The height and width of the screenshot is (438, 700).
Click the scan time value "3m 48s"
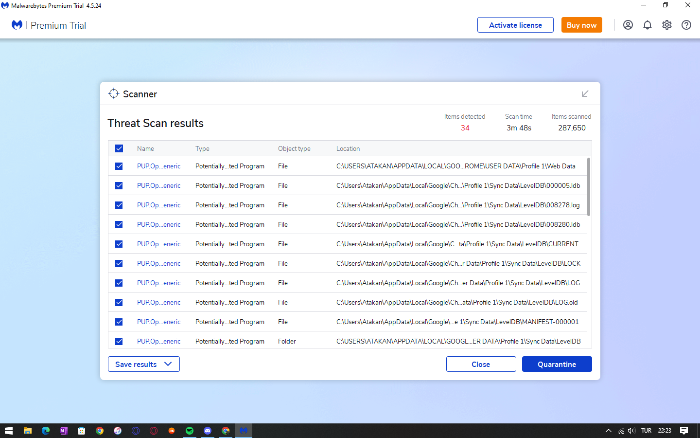[519, 128]
